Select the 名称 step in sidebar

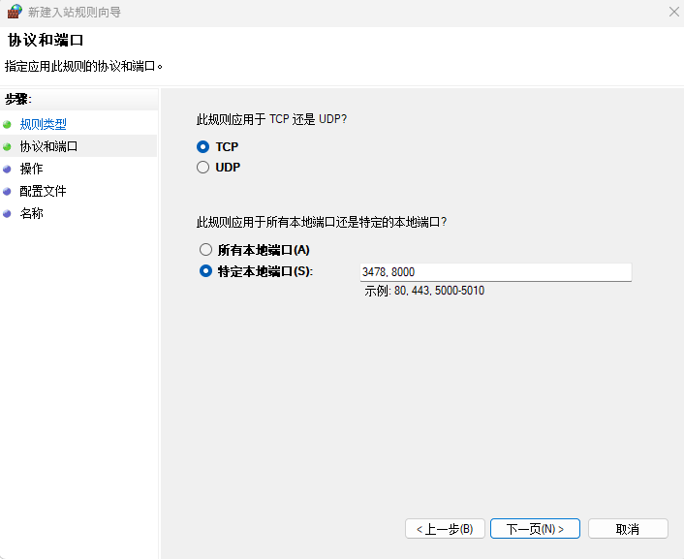click(x=31, y=213)
